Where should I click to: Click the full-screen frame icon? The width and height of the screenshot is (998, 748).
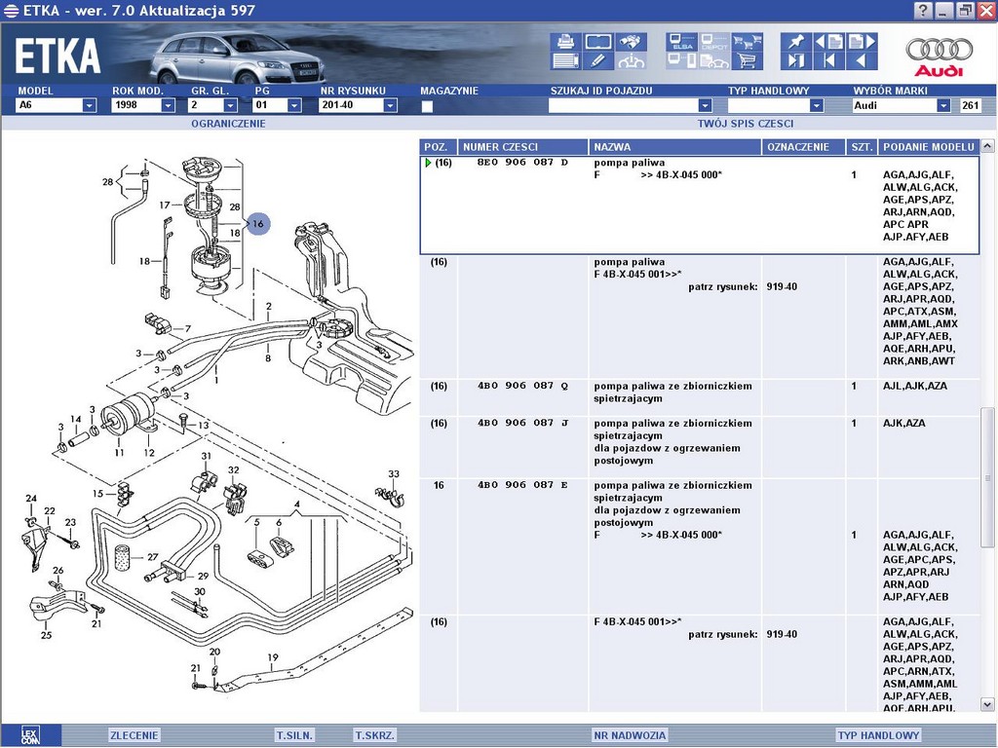point(598,42)
